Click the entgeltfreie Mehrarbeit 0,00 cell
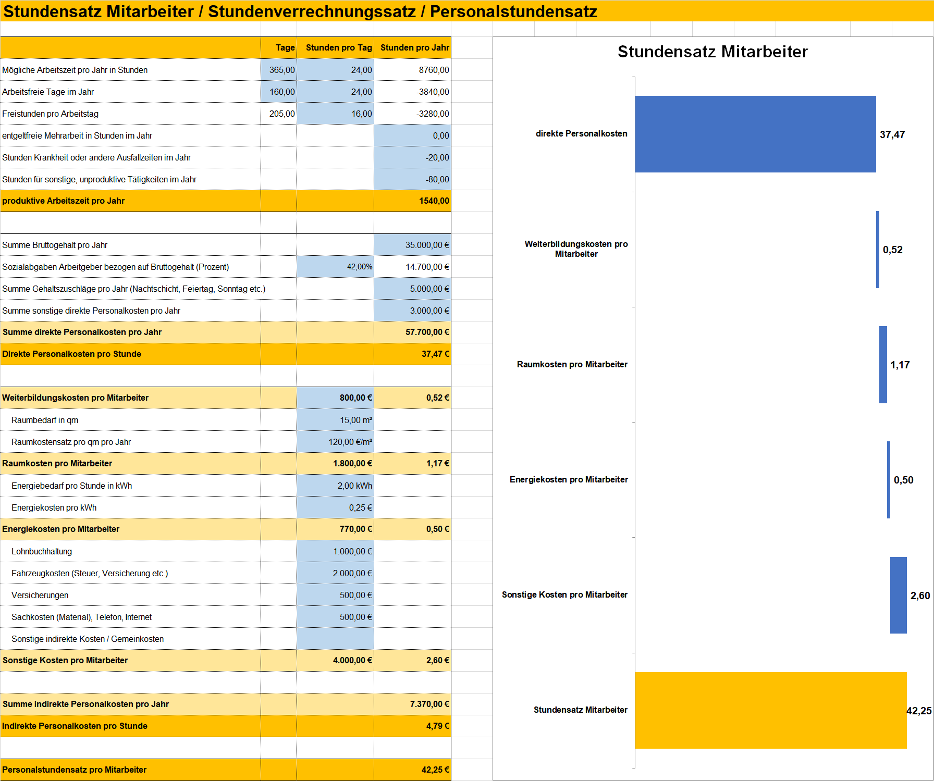This screenshot has height=781, width=934. coord(412,135)
